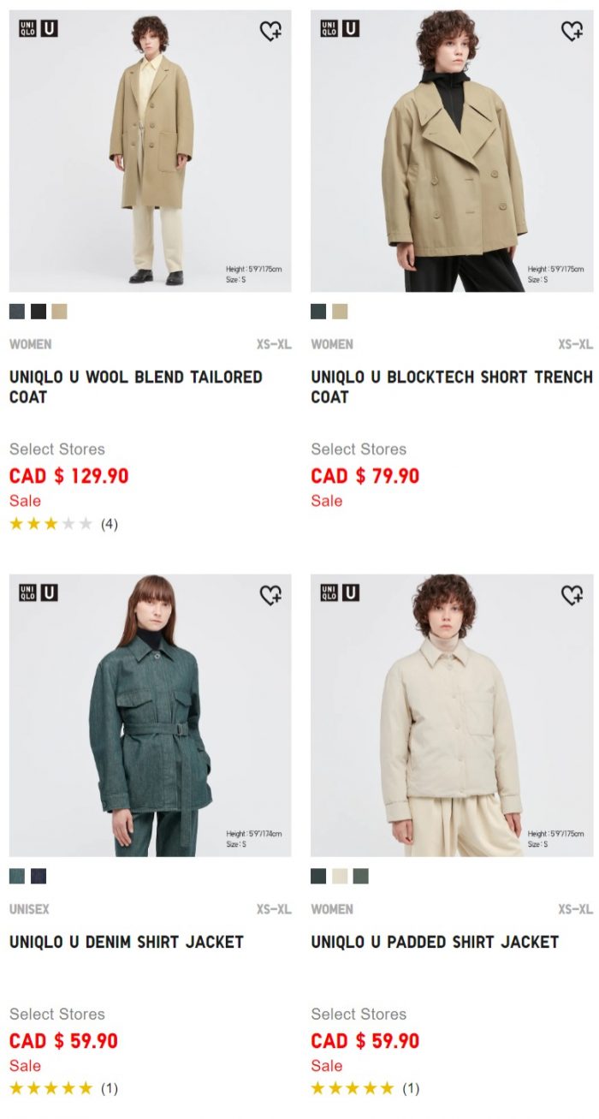Add Wool Blend Tailored Coat to wishlist

click(270, 31)
